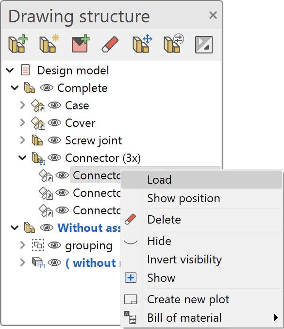Toggle visibility eye for Case

tap(54, 105)
